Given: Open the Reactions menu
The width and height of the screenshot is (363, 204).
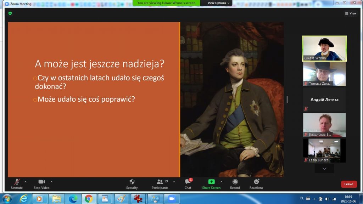Looking at the screenshot, I should click(256, 183).
